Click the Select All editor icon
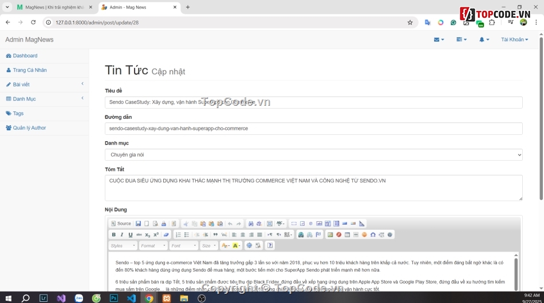 (270, 224)
